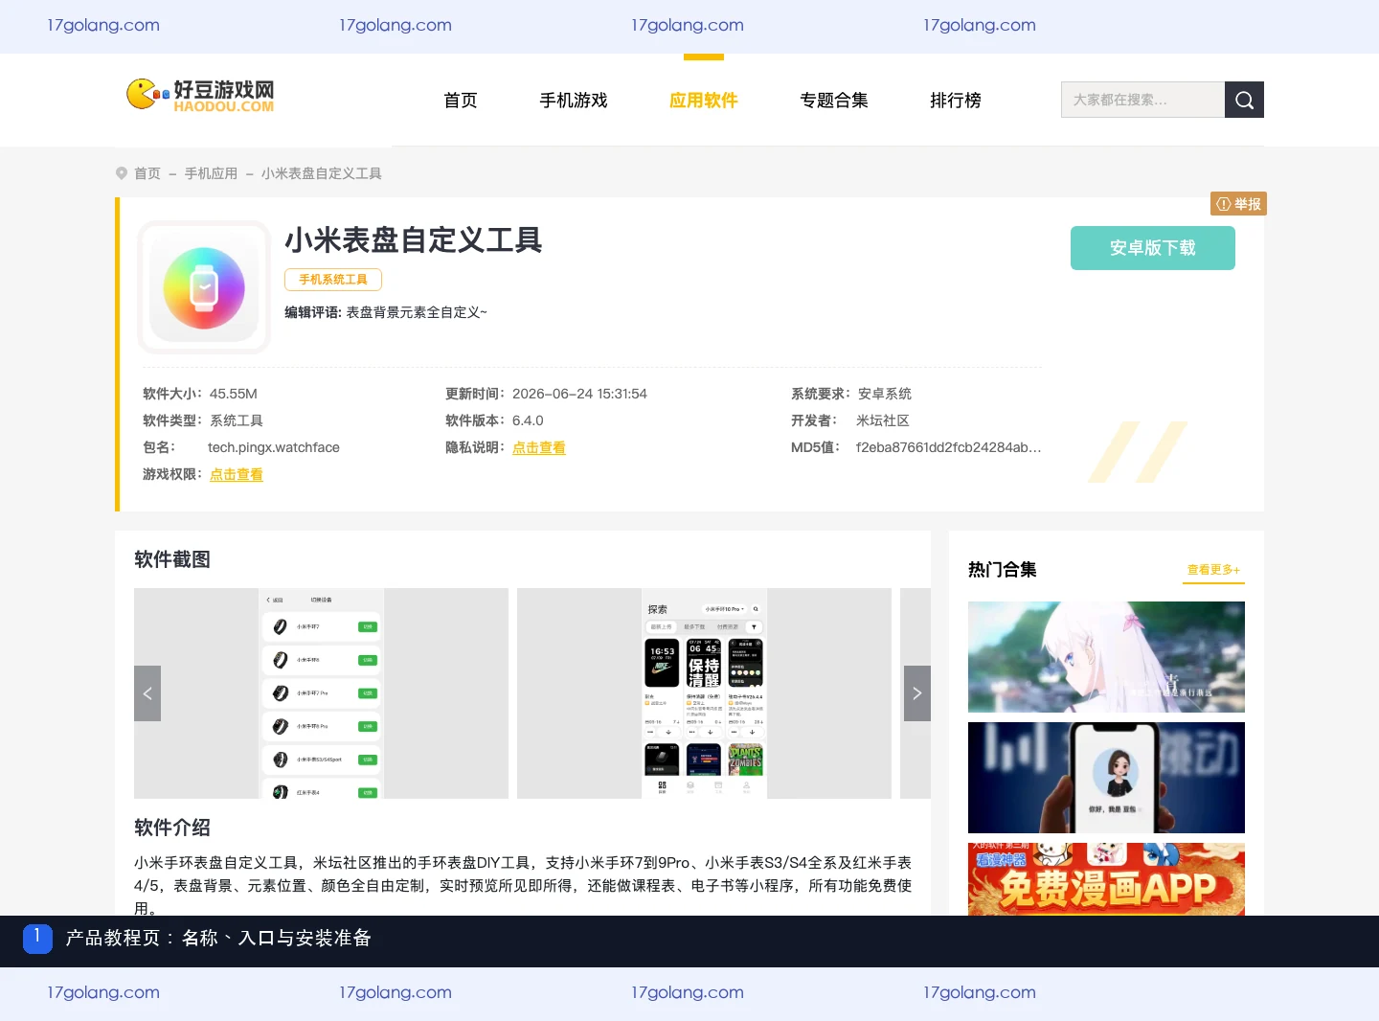Click the search magnifier button

click(1244, 100)
